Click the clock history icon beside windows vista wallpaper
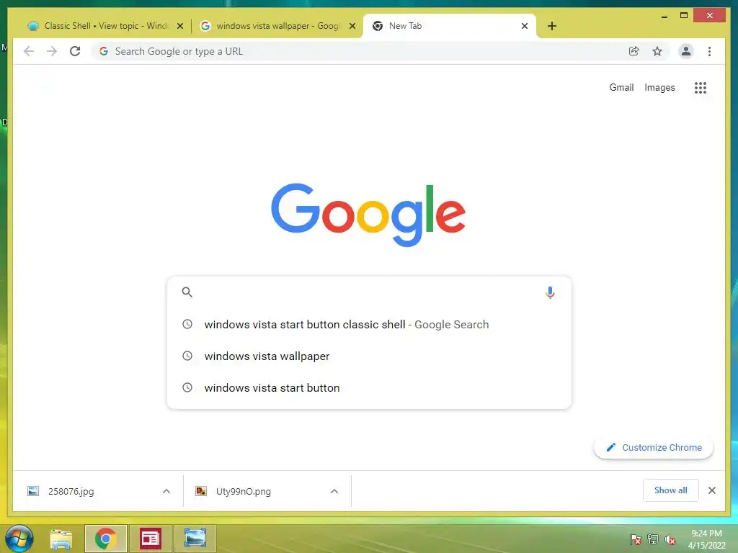 pyautogui.click(x=187, y=356)
